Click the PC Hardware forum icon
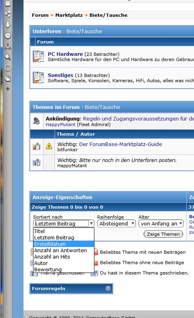The width and height of the screenshot is (194, 318). [38, 56]
